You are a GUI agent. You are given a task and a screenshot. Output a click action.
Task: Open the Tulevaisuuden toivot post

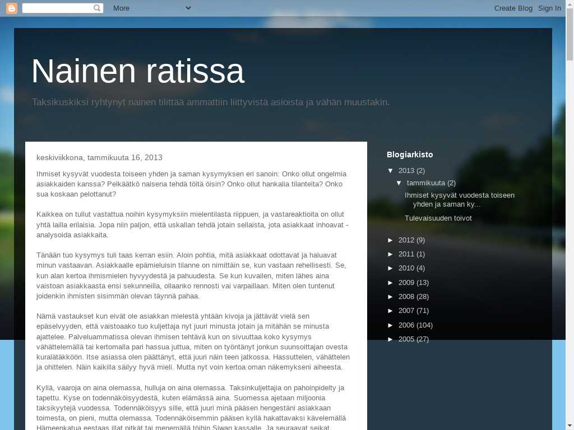(x=438, y=218)
